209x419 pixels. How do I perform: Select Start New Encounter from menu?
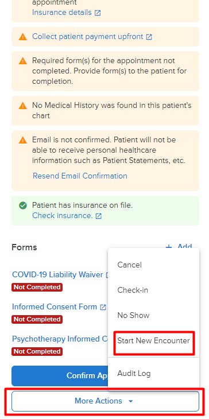[x=154, y=341]
